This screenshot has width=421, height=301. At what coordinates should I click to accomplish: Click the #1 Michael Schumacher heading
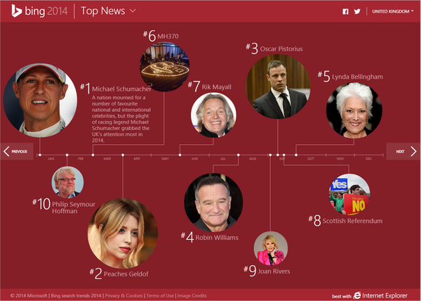tap(116, 89)
